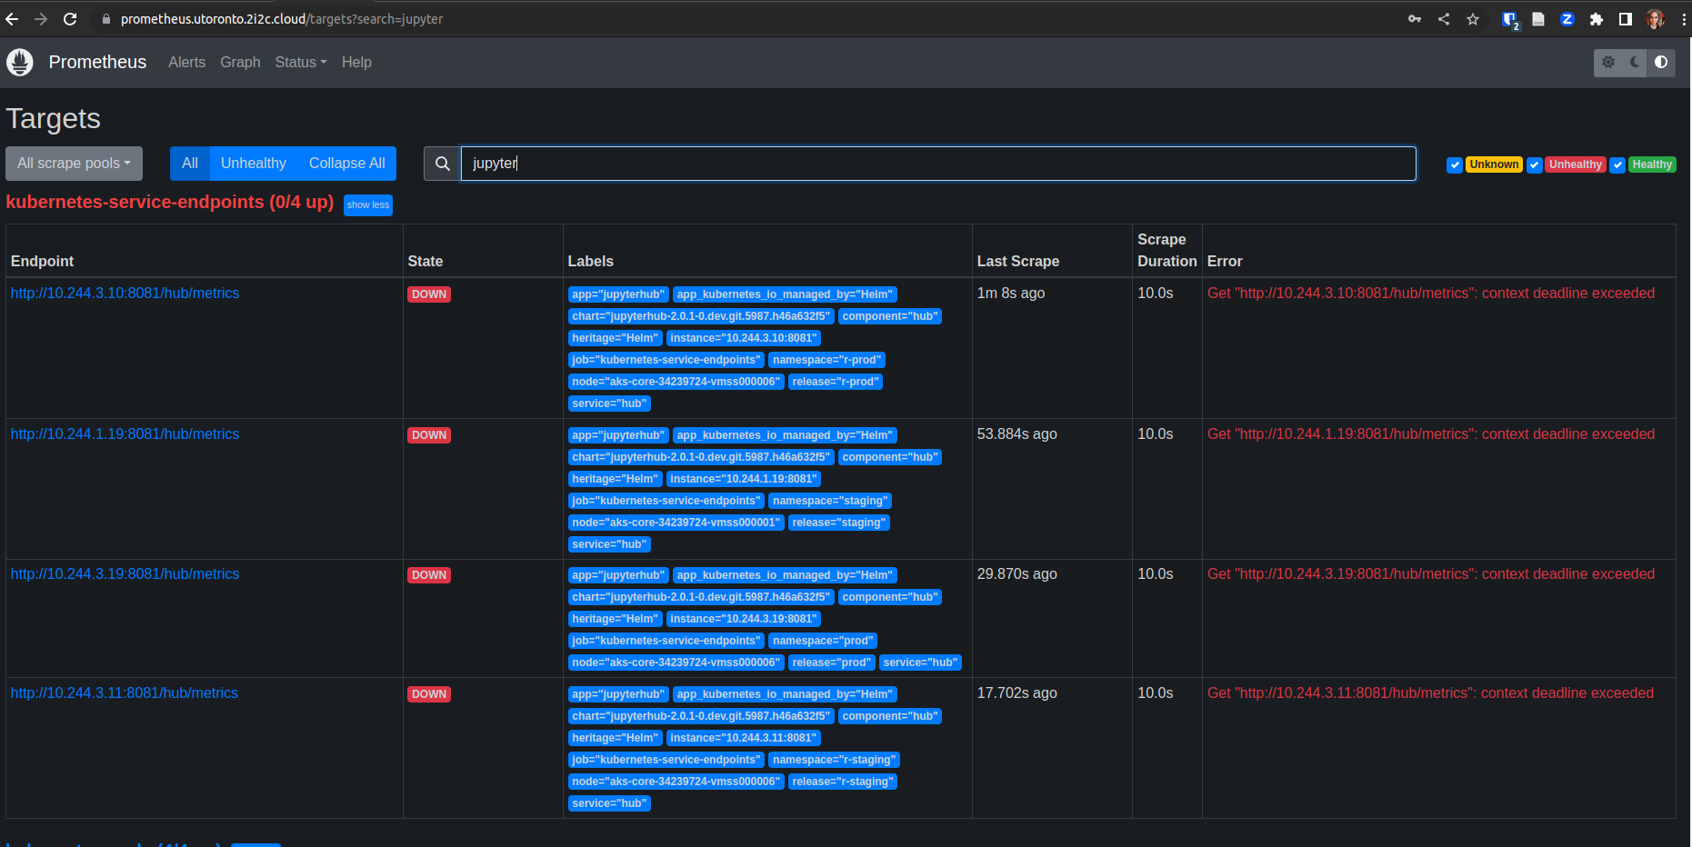Click the Prometheus logo icon
1692x847 pixels.
click(x=19, y=62)
